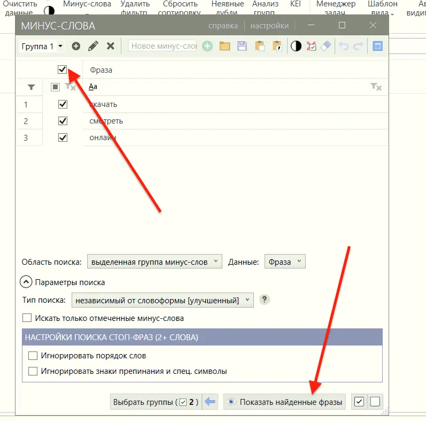Enable Искать только отмеченные минус-слова
Screen dimensions: 426x422
pyautogui.click(x=27, y=318)
